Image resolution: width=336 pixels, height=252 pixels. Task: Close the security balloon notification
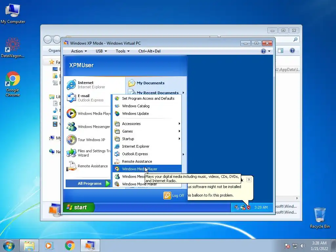click(249, 179)
